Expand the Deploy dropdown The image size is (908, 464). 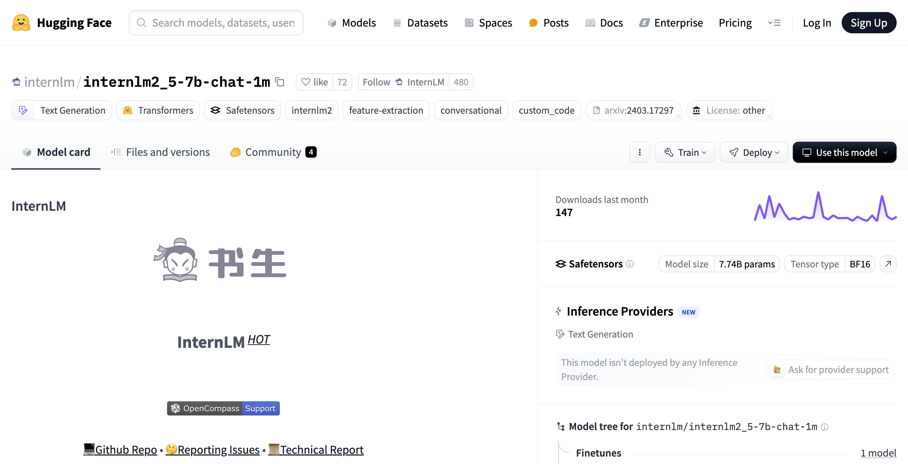(x=754, y=152)
